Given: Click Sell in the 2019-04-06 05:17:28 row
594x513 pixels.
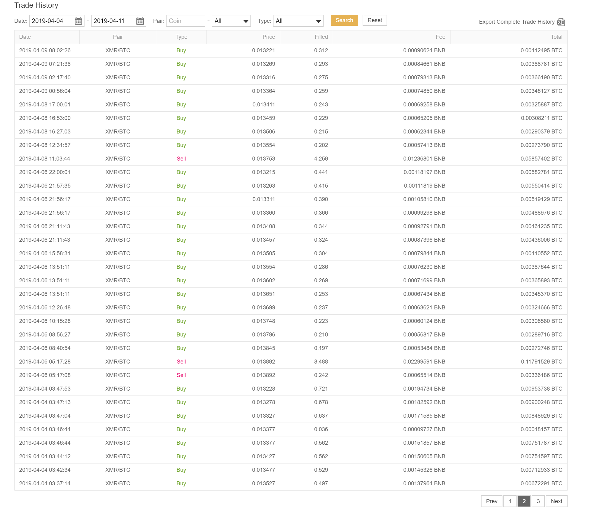Looking at the screenshot, I should tap(181, 362).
